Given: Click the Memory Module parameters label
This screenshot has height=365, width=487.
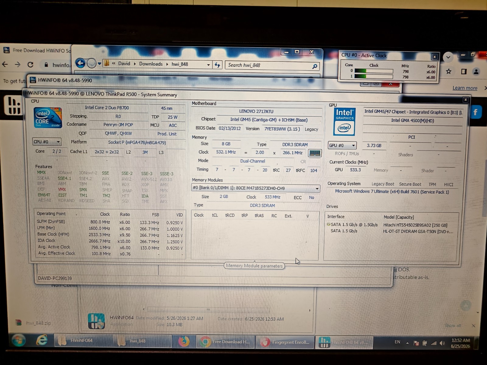Looking at the screenshot, I should click(x=254, y=266).
